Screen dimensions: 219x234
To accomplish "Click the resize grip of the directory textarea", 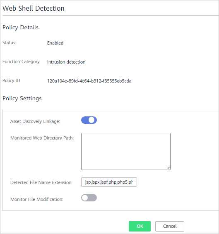I will tap(168, 168).
